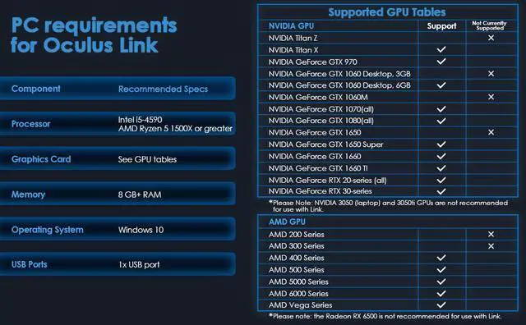The image size is (526, 325).
Task: Click the 'PC requirements for Oculus Link' title
Action: (94, 35)
